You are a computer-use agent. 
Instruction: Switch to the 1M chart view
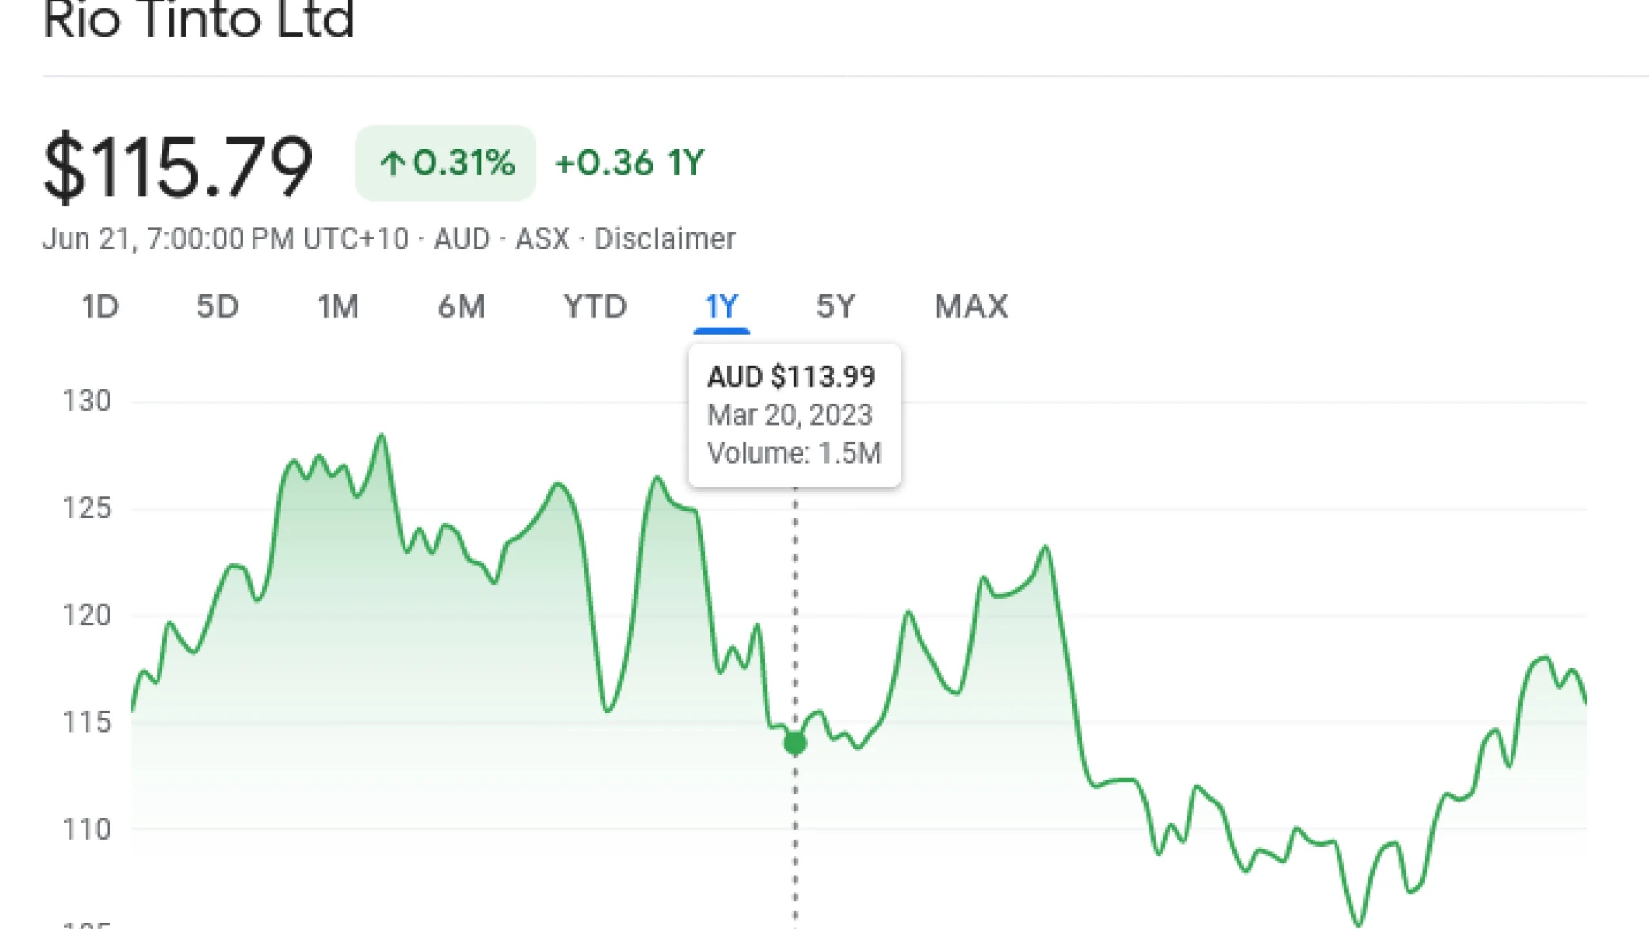(x=338, y=307)
